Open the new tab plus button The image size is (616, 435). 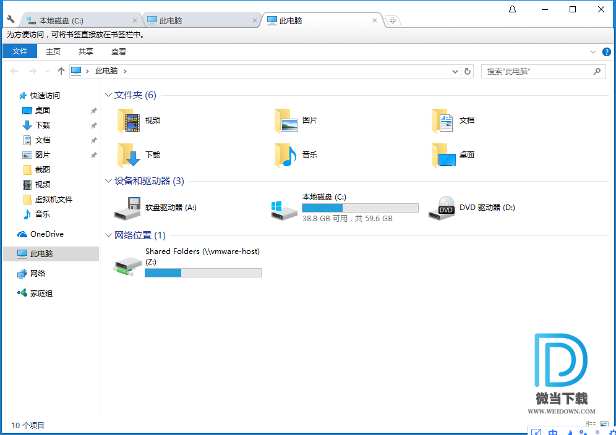coord(392,20)
